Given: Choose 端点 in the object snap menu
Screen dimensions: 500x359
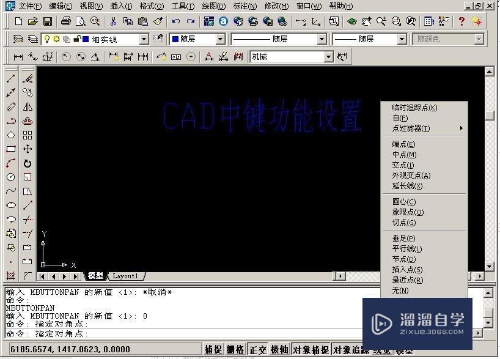Looking at the screenshot, I should click(403, 144).
